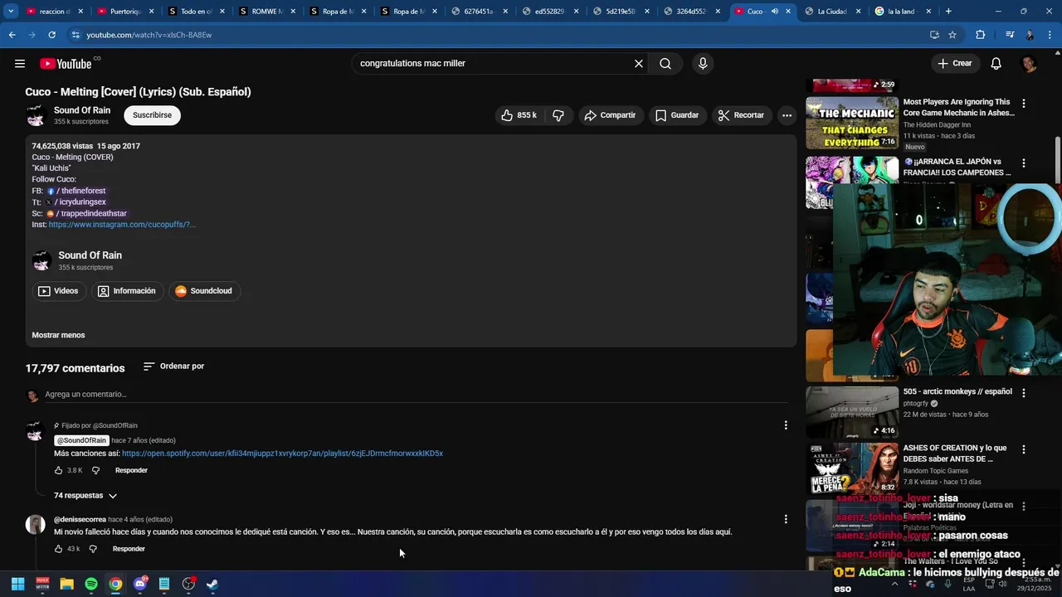Click the magnifier search button
Screen dimensions: 1062x597
[665, 64]
